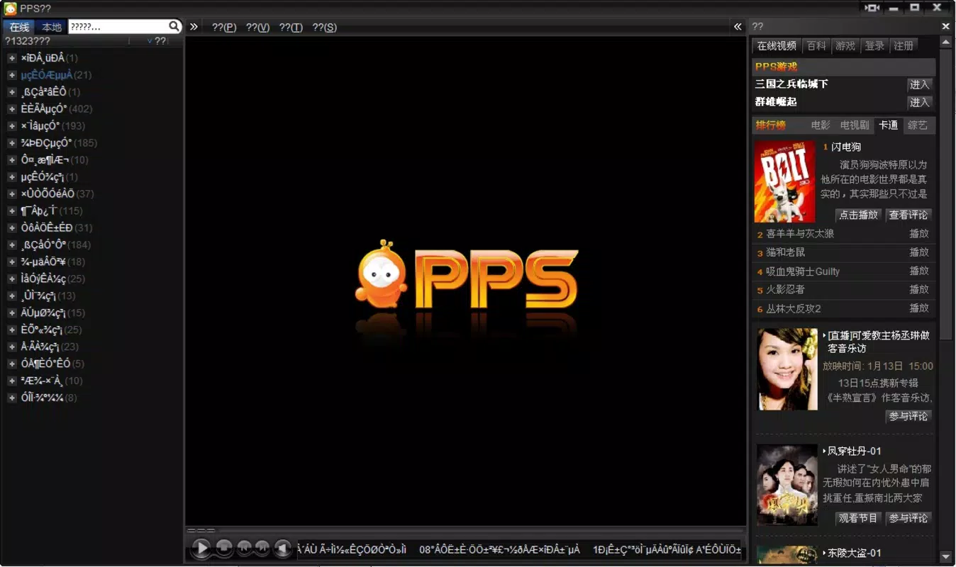Screen dimensions: 956x567
Task: Click 点击播放 for 闪电狗
Action: click(x=859, y=215)
